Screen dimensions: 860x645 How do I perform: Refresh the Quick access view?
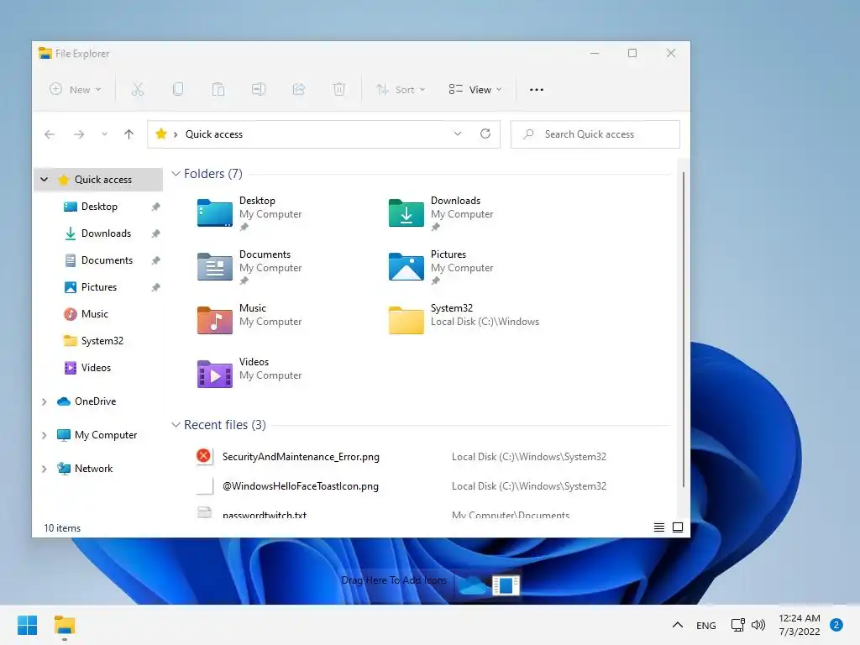click(x=485, y=134)
